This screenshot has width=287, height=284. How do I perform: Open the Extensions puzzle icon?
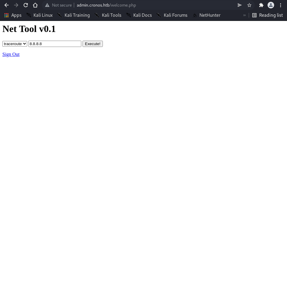pos(261,5)
